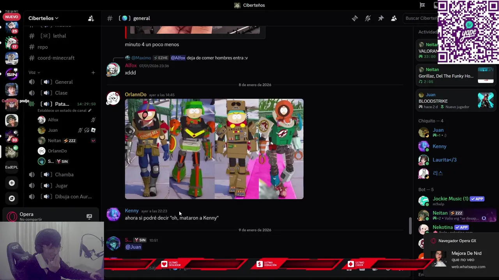The height and width of the screenshot is (280, 499).
Task: Click OrlannDo's username in chat
Action: (136, 94)
